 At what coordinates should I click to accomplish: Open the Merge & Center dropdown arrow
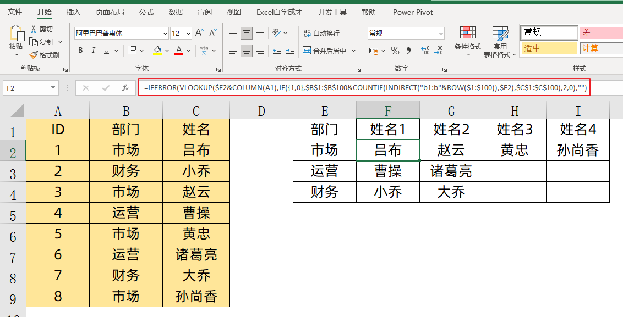[x=354, y=51]
